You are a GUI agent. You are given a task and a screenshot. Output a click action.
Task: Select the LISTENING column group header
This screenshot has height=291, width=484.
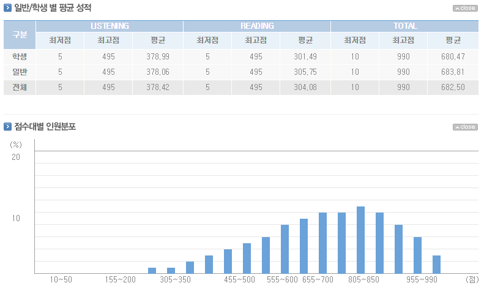tap(110, 26)
